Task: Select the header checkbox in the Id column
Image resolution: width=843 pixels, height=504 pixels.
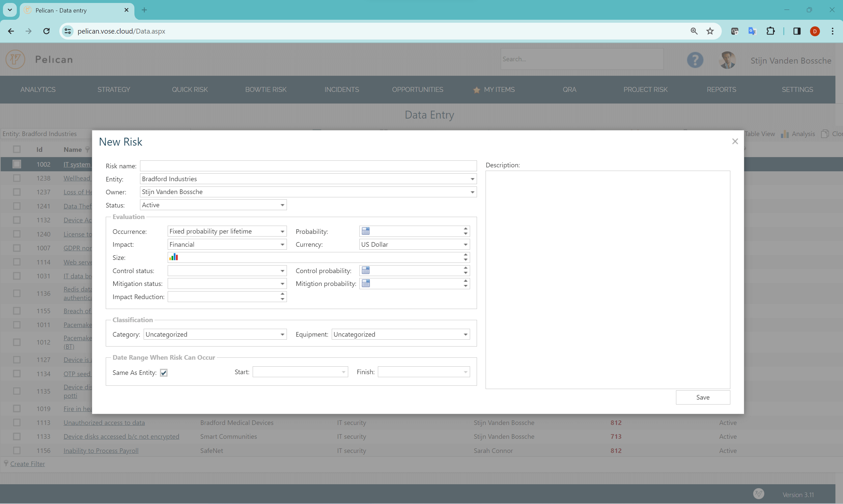Action: [17, 149]
